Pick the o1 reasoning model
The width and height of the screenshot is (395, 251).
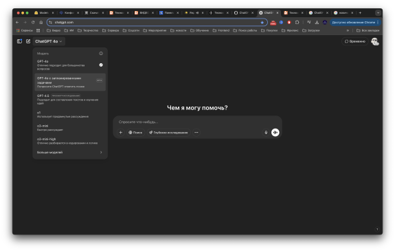(70, 115)
